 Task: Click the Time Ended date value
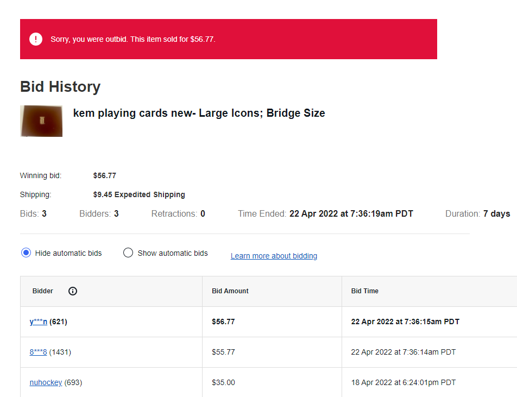[351, 213]
